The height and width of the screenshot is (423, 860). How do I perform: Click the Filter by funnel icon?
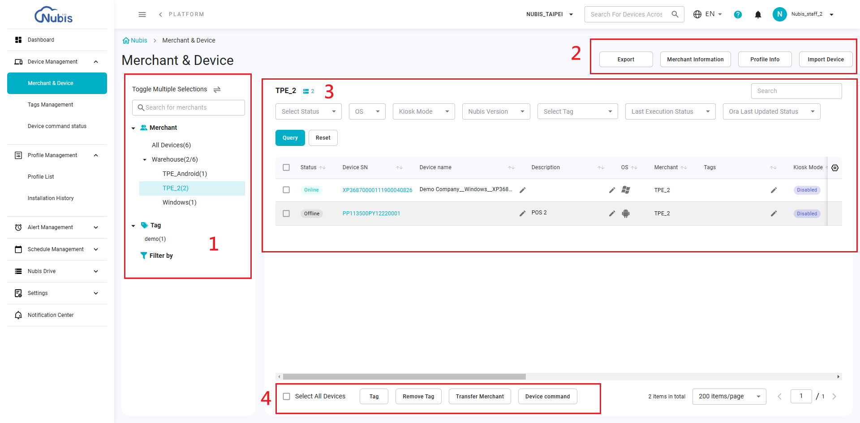(x=144, y=256)
